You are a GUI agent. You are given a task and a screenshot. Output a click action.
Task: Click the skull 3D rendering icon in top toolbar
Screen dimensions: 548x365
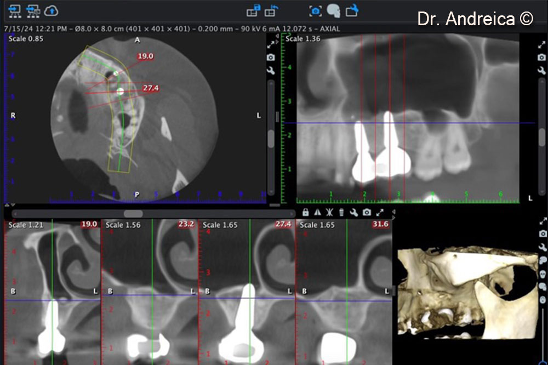pyautogui.click(x=333, y=10)
